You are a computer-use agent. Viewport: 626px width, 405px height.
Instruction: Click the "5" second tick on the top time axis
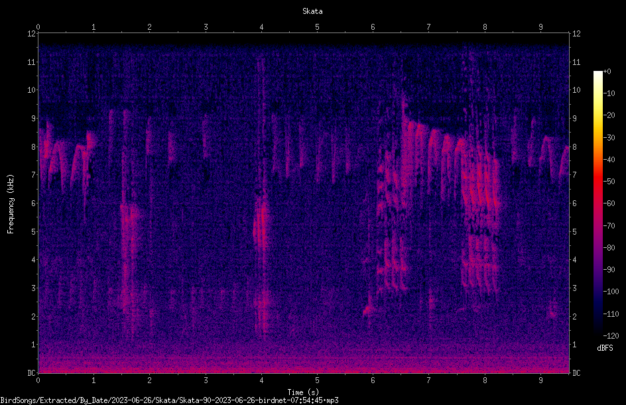tap(318, 27)
